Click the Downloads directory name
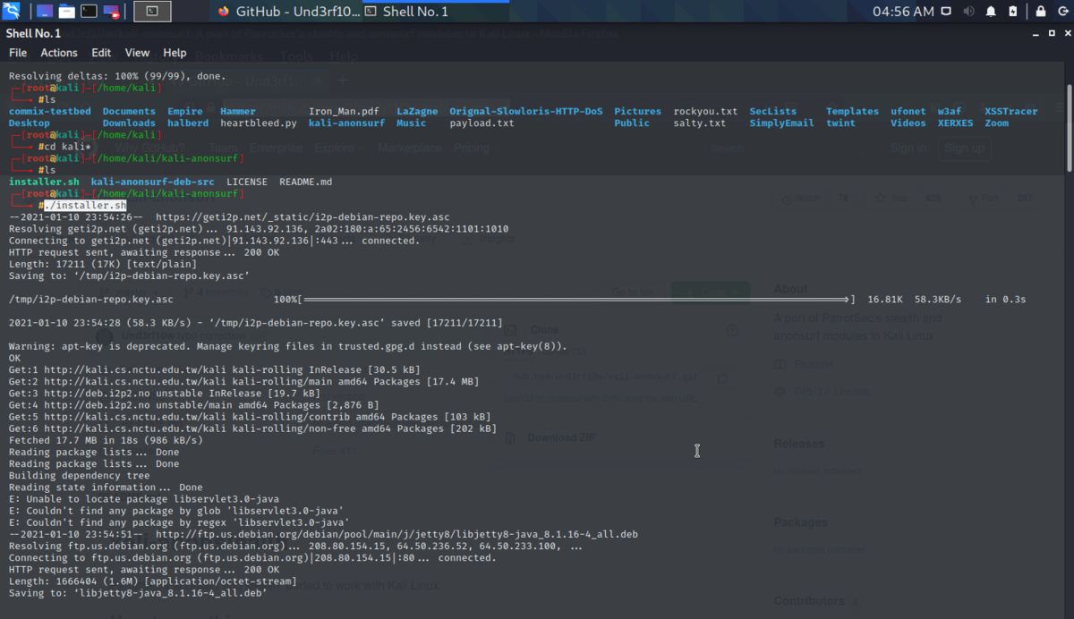Screen dimensions: 1074x619 tap(129, 123)
